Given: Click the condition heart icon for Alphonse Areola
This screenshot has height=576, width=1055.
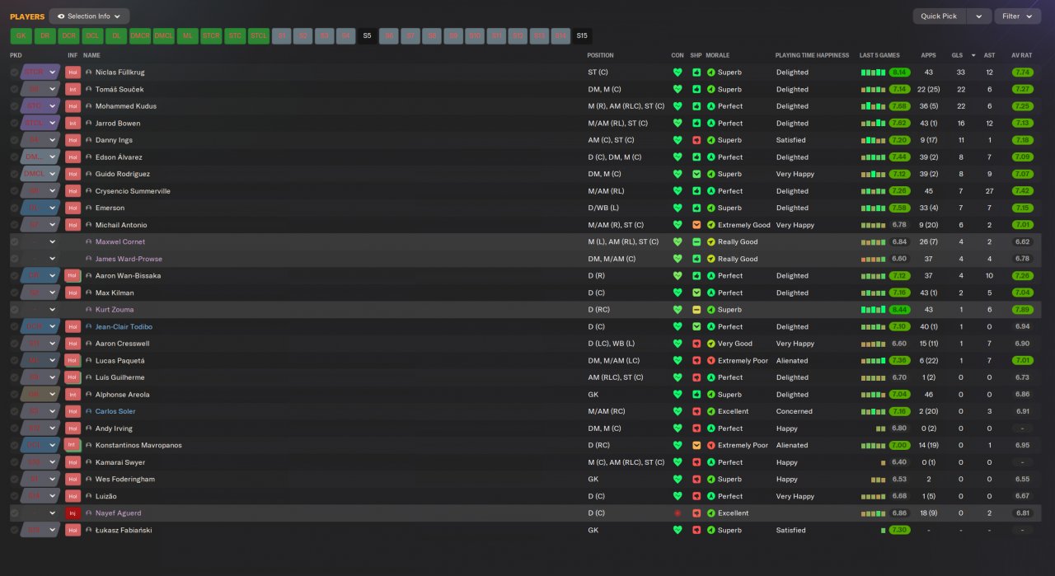Looking at the screenshot, I should [x=678, y=395].
